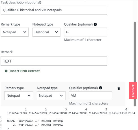This screenshot has width=138, height=130.
Task: Click the prompt arrow on last output line
Action: [8, 128]
